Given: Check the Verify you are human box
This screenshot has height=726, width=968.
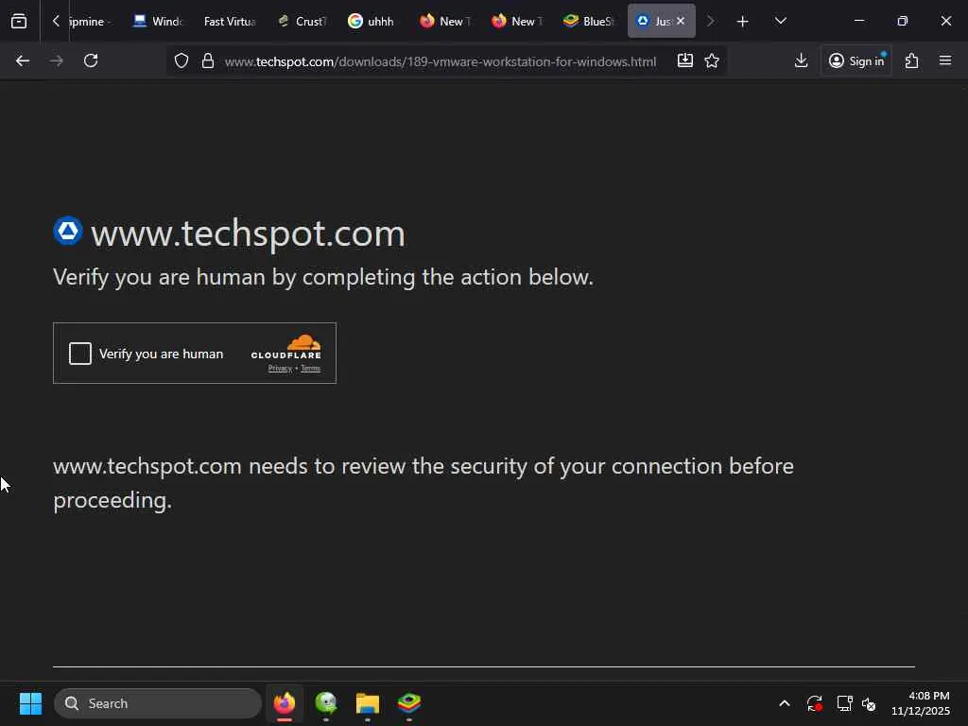Looking at the screenshot, I should click(x=80, y=354).
